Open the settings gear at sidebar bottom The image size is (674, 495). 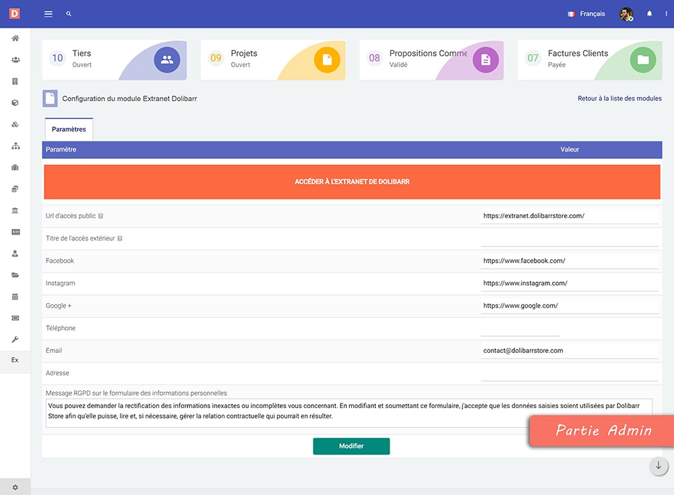(15, 488)
